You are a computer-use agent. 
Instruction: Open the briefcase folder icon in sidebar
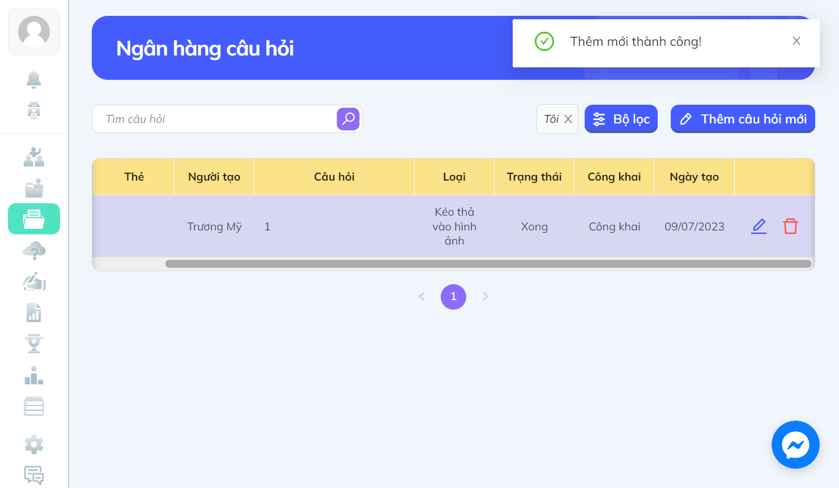(34, 188)
